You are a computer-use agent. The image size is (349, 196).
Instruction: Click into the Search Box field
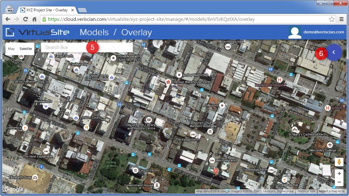click(x=87, y=47)
